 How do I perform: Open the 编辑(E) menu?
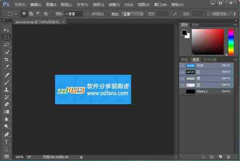pos(36,5)
